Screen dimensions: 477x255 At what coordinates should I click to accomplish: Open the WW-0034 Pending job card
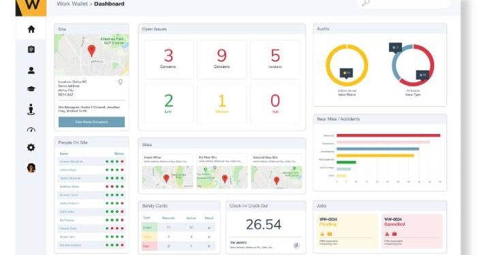pyautogui.click(x=347, y=231)
